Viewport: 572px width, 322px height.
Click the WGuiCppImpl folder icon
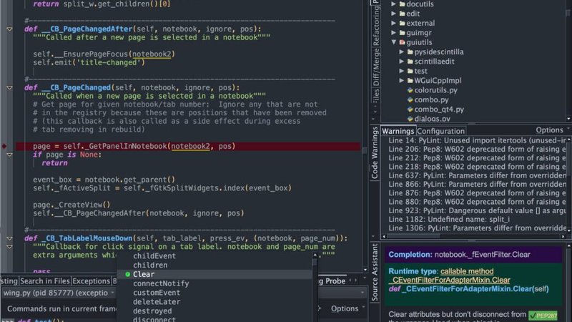click(411, 81)
